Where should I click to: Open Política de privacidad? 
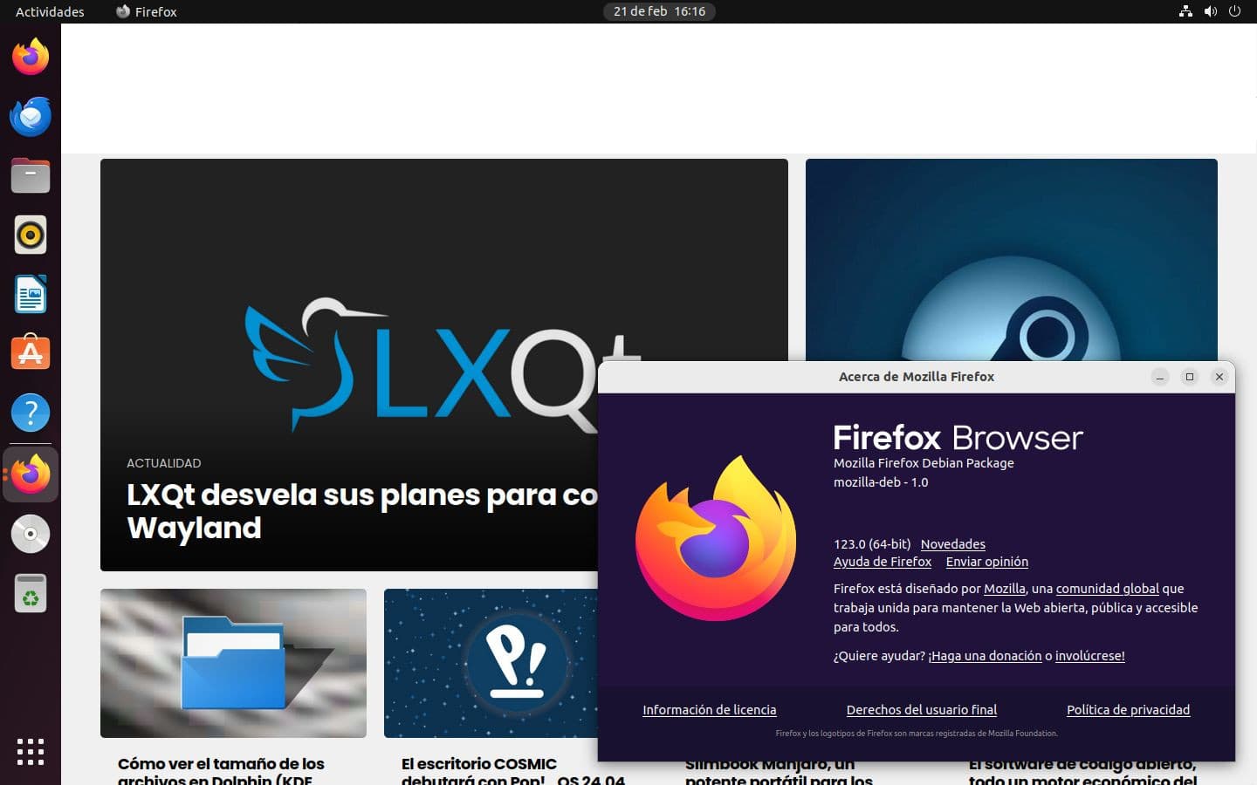1128,710
